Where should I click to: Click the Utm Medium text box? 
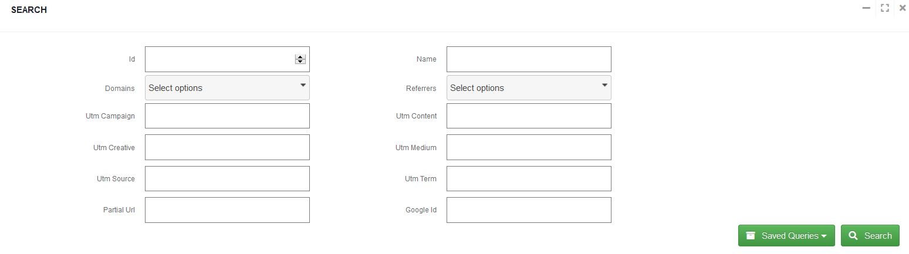click(x=529, y=147)
